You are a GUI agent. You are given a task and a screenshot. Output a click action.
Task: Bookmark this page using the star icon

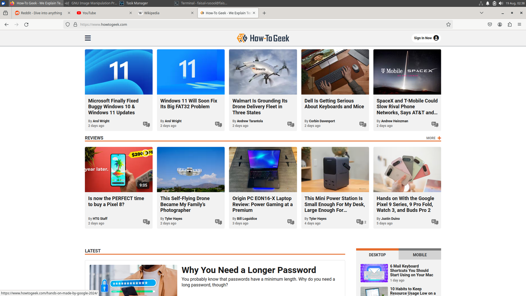tap(449, 24)
